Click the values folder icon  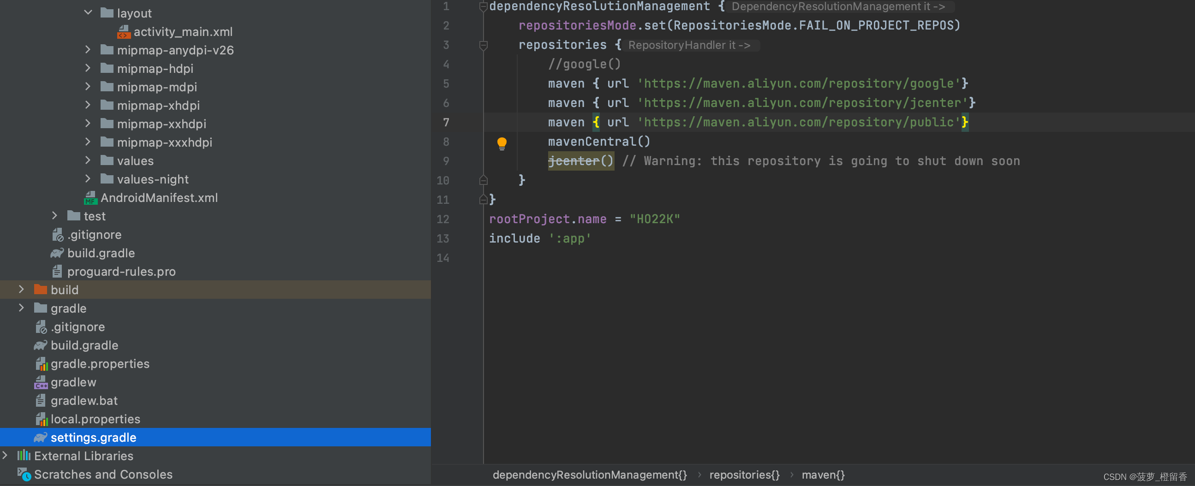pos(107,160)
